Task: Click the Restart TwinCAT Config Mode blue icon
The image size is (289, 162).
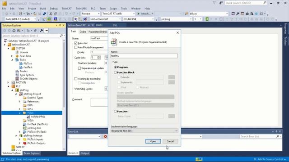Action: (55, 19)
